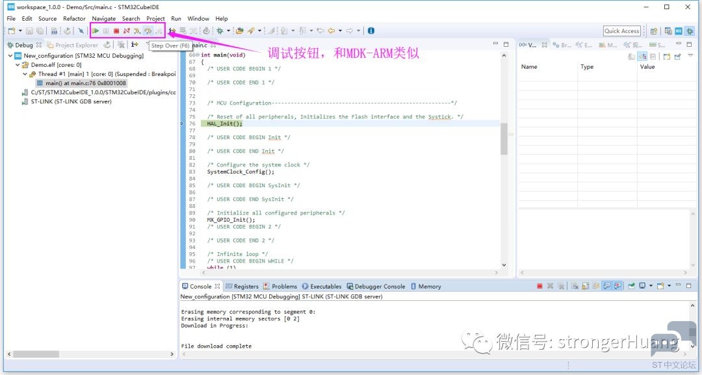The image size is (702, 375).
Task: Click red terminate icon in Console toolbar
Action: [539, 286]
